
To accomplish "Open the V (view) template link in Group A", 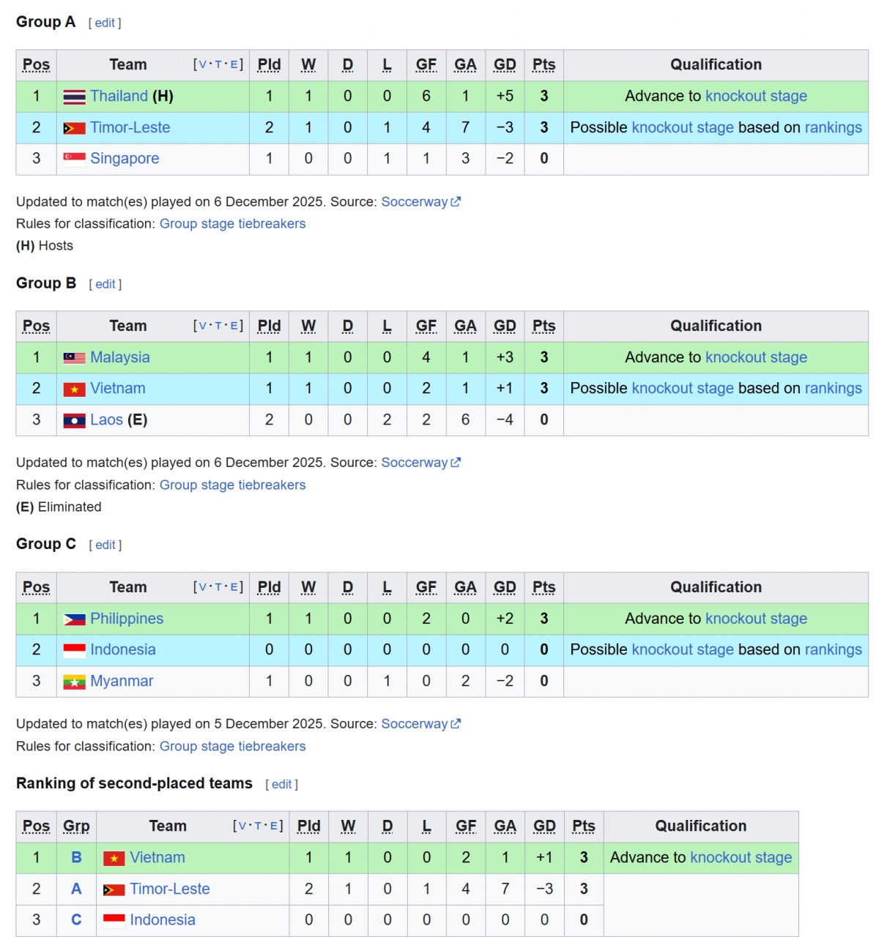I will [203, 64].
